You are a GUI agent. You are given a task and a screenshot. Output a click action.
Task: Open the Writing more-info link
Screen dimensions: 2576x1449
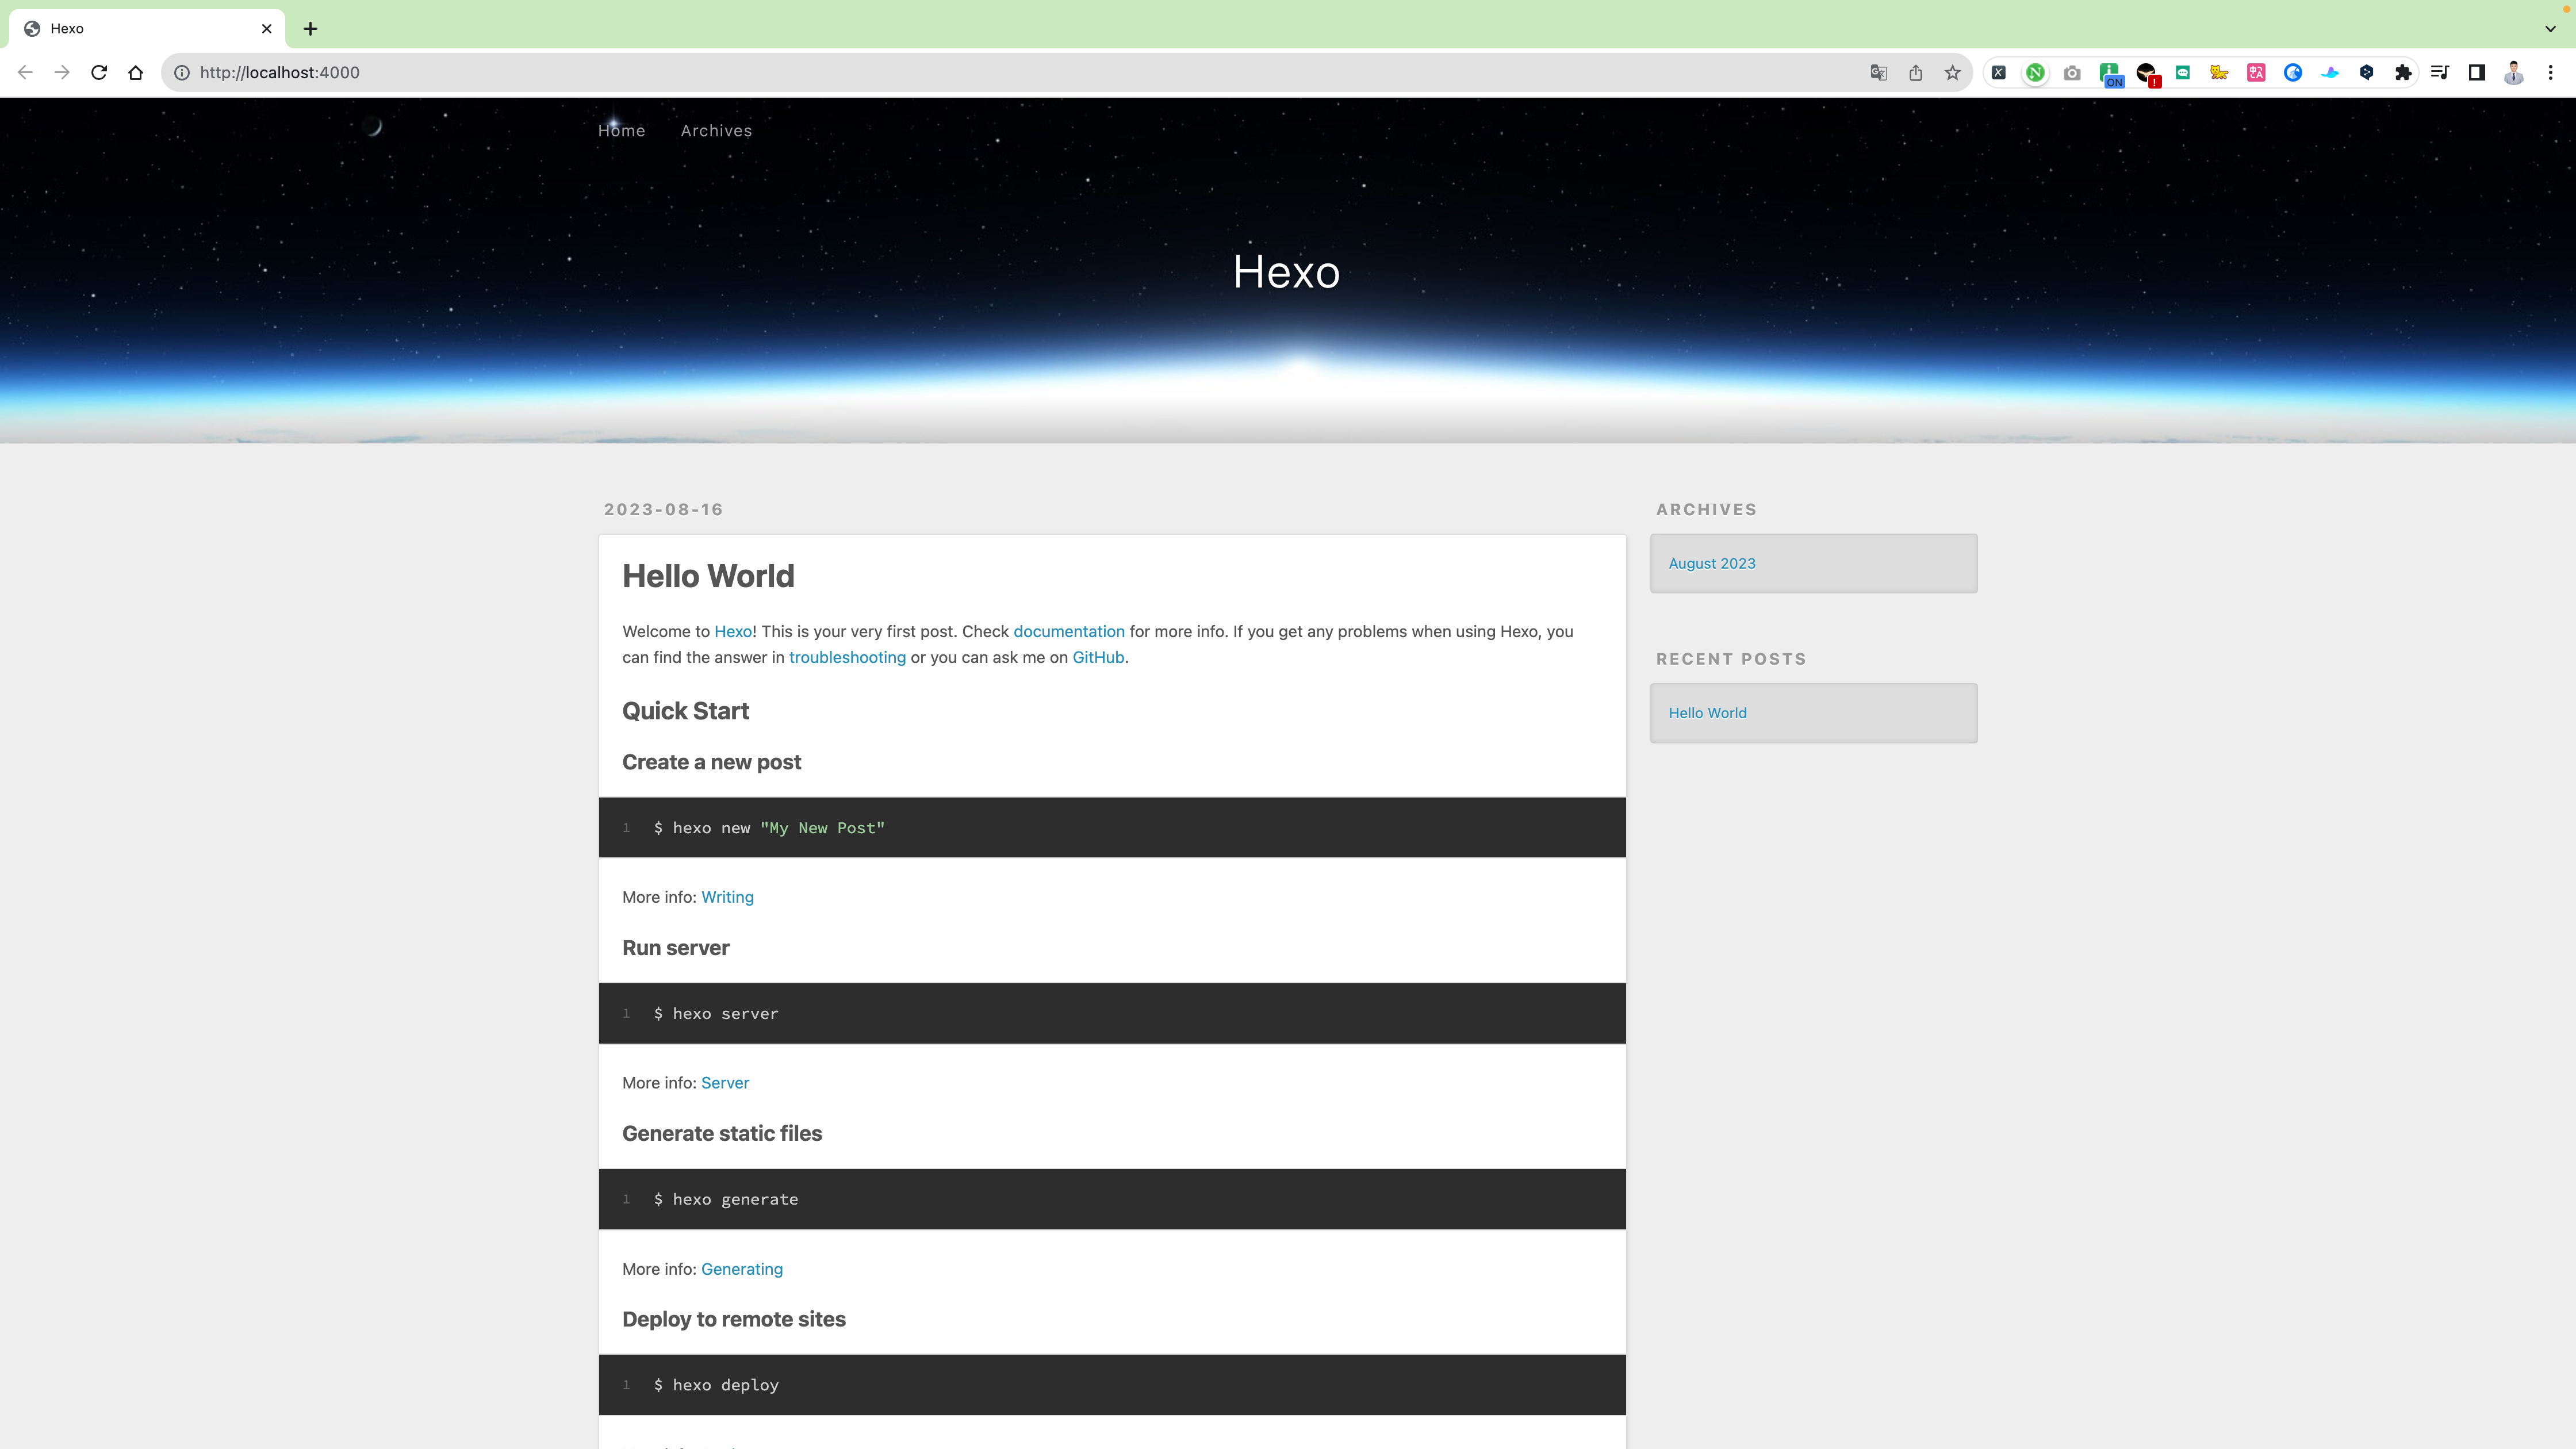click(x=727, y=897)
